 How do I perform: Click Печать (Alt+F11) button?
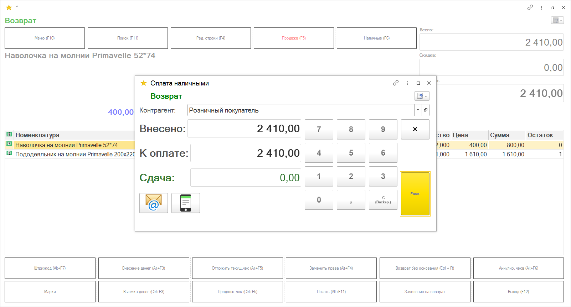(x=331, y=292)
